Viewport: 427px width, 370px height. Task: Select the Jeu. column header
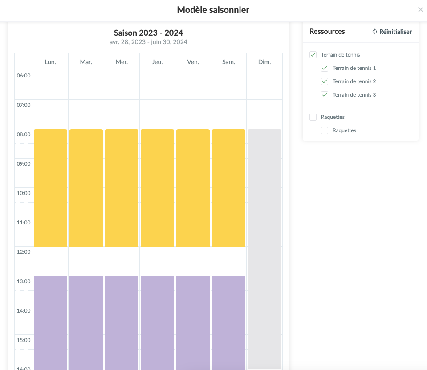click(158, 62)
